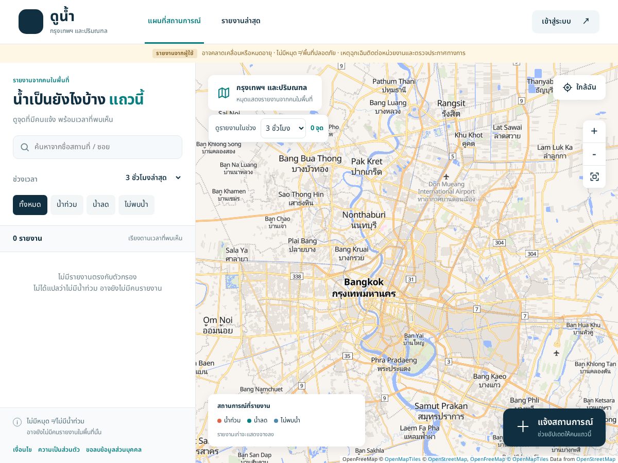The width and height of the screenshot is (618, 463).
Task: Click the เข้าสู่ระบบ login button
Action: (565, 22)
